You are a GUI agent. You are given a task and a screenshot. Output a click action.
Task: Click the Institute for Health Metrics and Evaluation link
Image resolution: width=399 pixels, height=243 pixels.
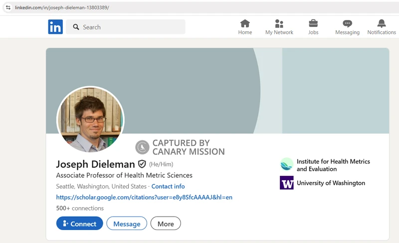tap(333, 165)
